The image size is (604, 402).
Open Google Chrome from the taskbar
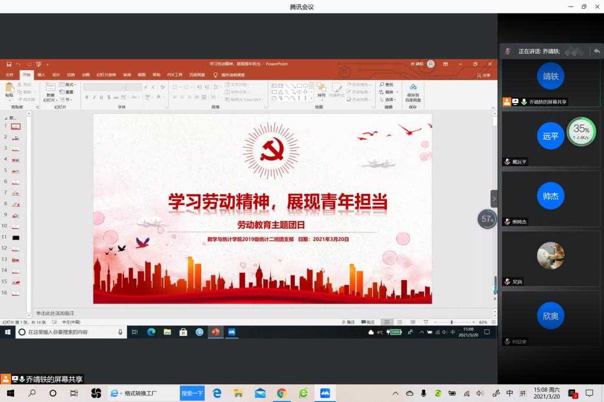point(282,393)
